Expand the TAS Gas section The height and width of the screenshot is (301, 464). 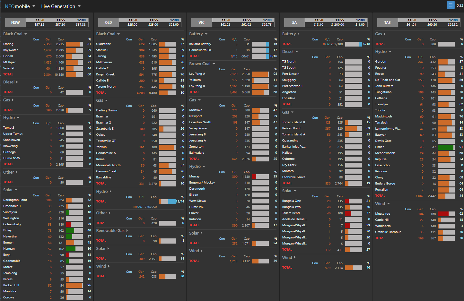pos(381,34)
